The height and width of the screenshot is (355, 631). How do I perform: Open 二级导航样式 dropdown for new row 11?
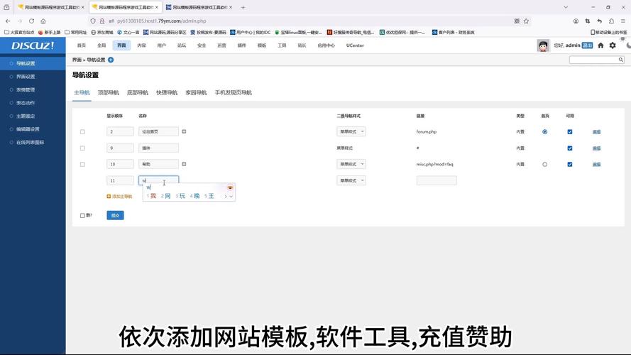click(351, 180)
